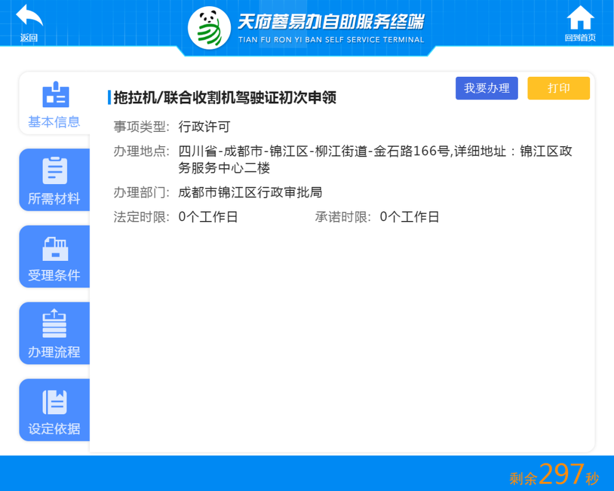This screenshot has height=491, width=614.
Task: Click the 基本信息 tab label
Action: 54,122
